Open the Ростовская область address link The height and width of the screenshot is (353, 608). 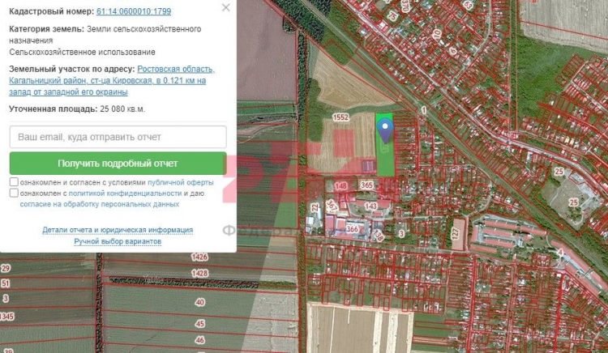[175, 70]
